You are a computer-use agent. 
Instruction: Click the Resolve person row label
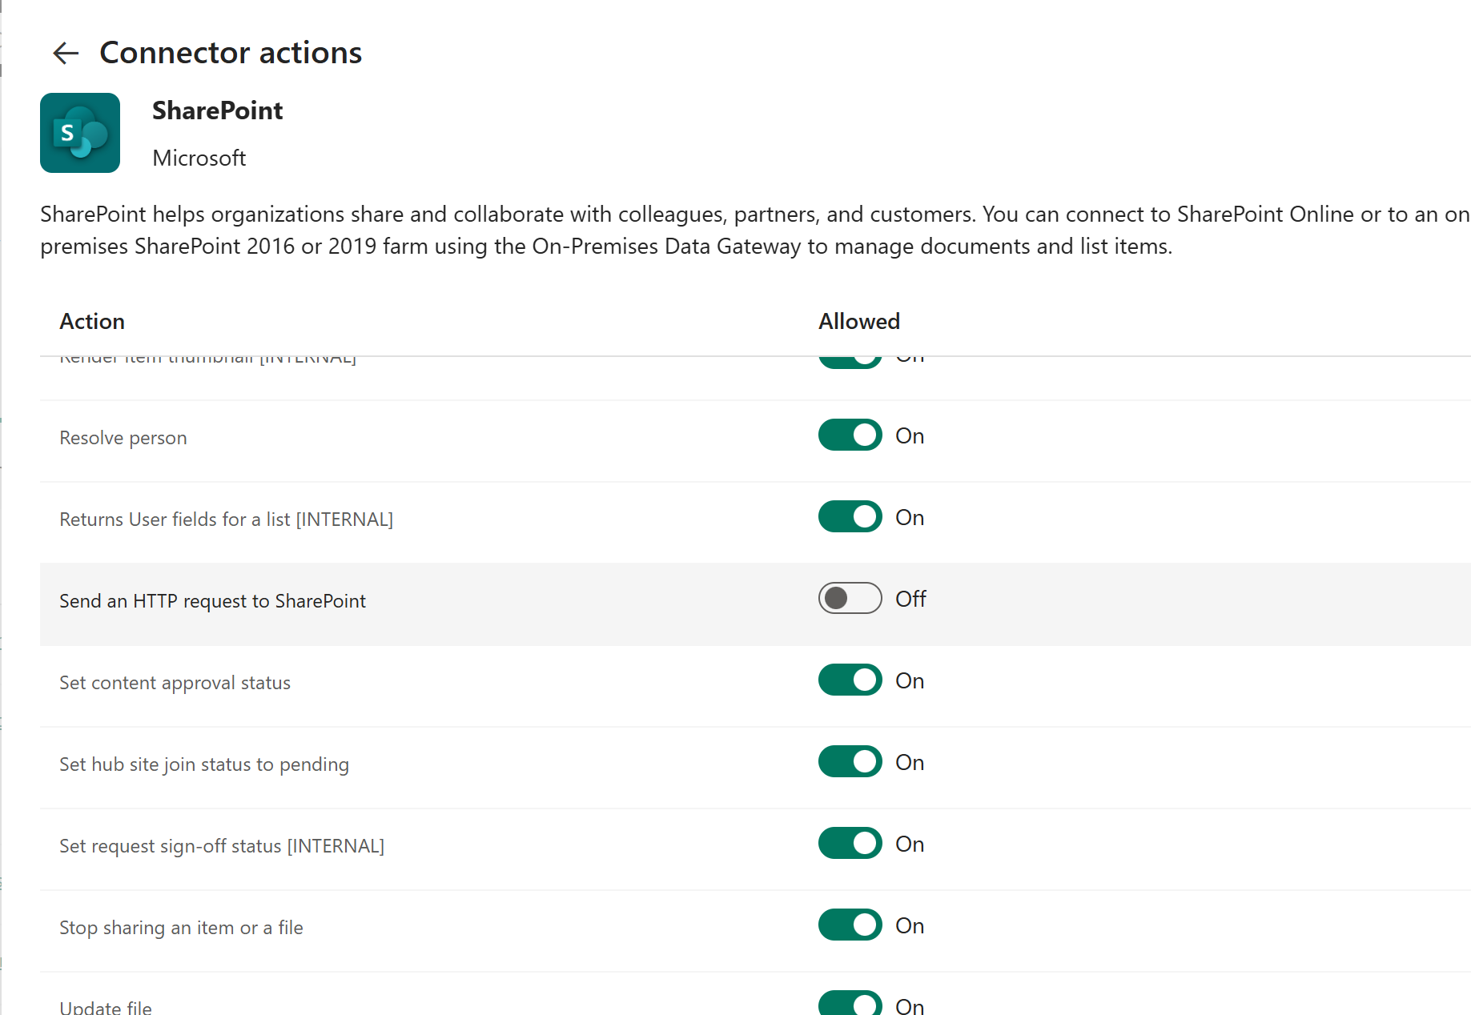[x=123, y=438]
